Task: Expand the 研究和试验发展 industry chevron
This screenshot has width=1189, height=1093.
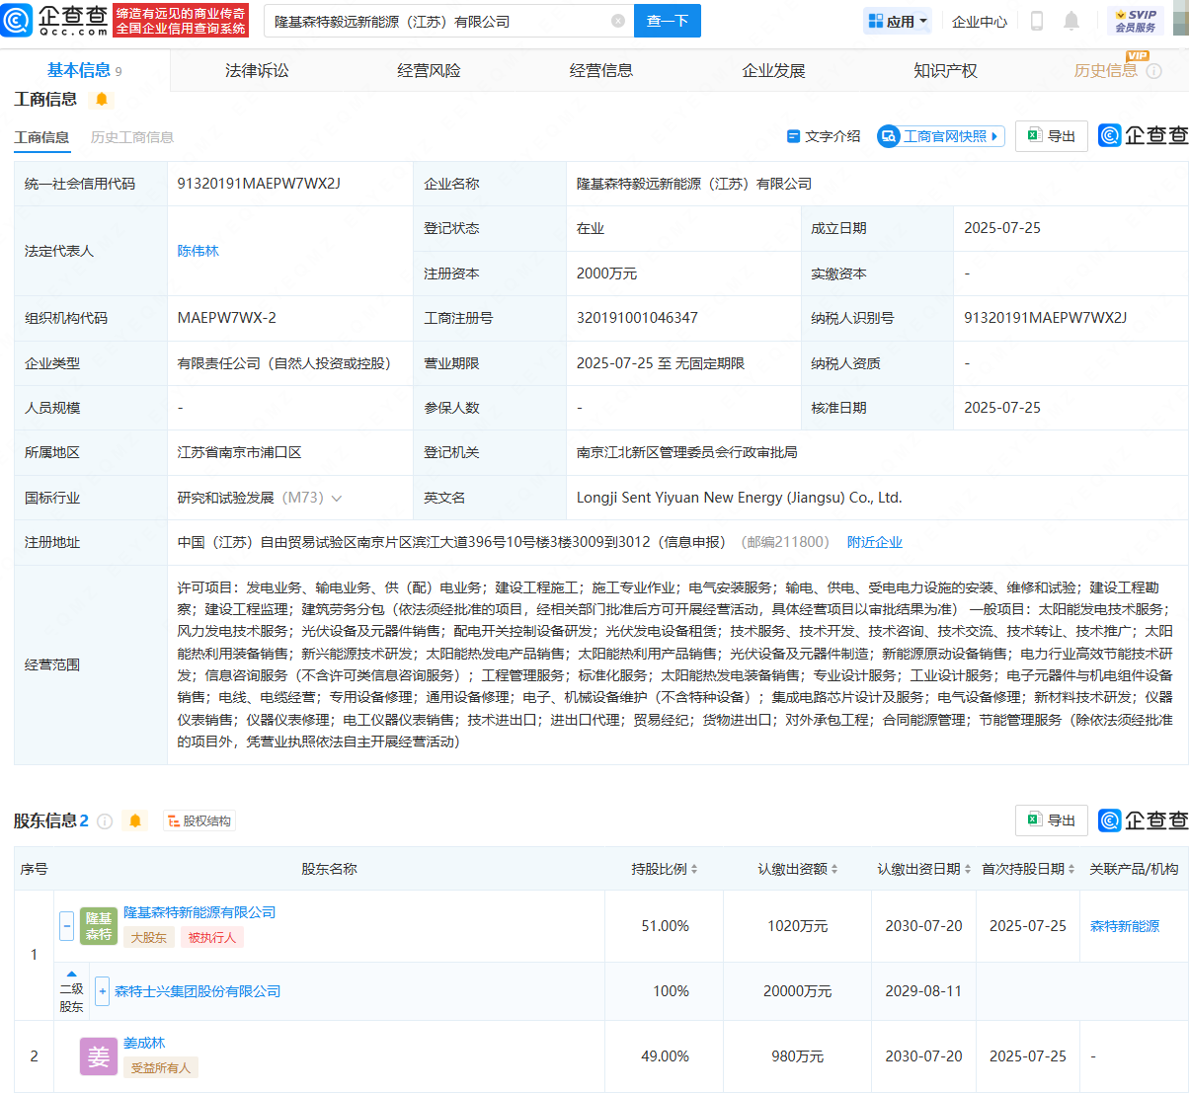Action: [337, 499]
